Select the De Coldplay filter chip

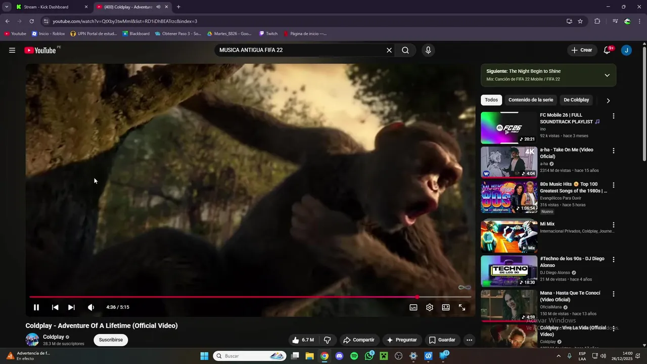tap(576, 100)
